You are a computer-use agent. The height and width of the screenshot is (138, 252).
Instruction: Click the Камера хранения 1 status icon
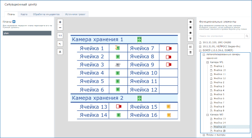139,40
